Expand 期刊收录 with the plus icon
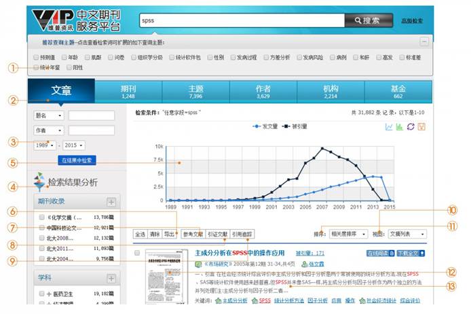Screen dimensions: 471x314 pyautogui.click(x=111, y=202)
